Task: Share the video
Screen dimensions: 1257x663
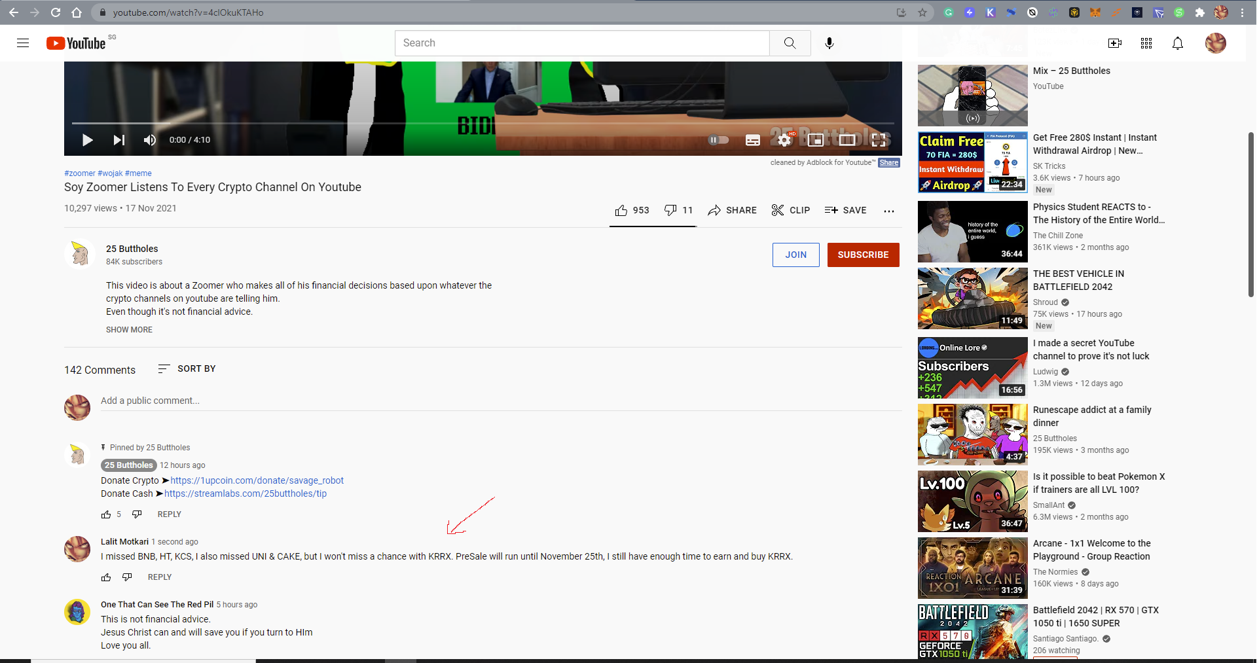Action: (732, 210)
